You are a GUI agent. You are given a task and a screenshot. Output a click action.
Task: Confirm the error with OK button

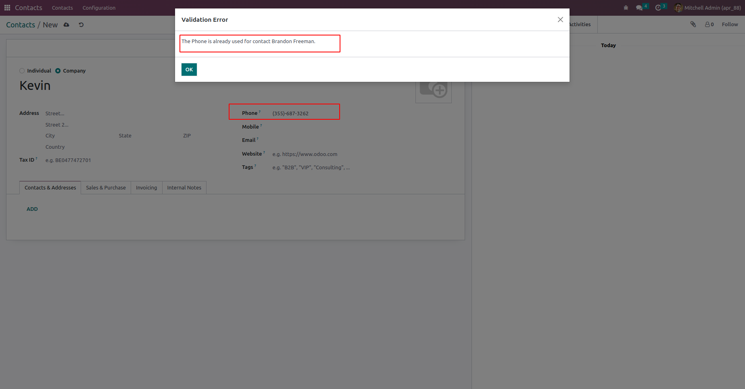[x=189, y=69]
